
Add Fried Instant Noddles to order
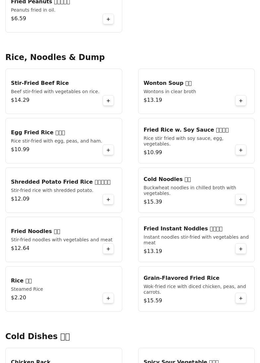tap(241, 249)
